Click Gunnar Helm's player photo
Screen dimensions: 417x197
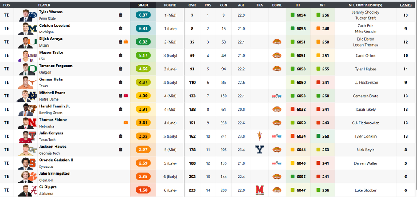point(28,82)
